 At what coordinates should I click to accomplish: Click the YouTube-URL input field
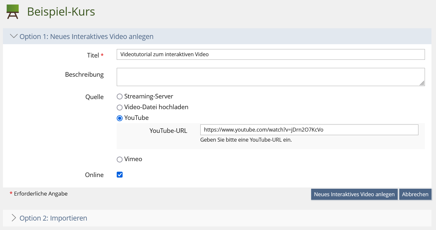click(x=309, y=130)
